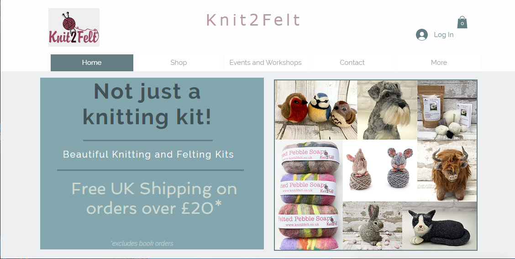515x259 pixels.
Task: Select the Home tab
Action: (x=92, y=63)
